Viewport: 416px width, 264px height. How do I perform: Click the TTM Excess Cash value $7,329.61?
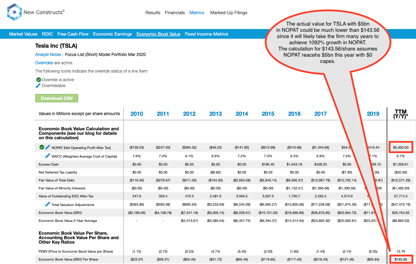(401, 164)
